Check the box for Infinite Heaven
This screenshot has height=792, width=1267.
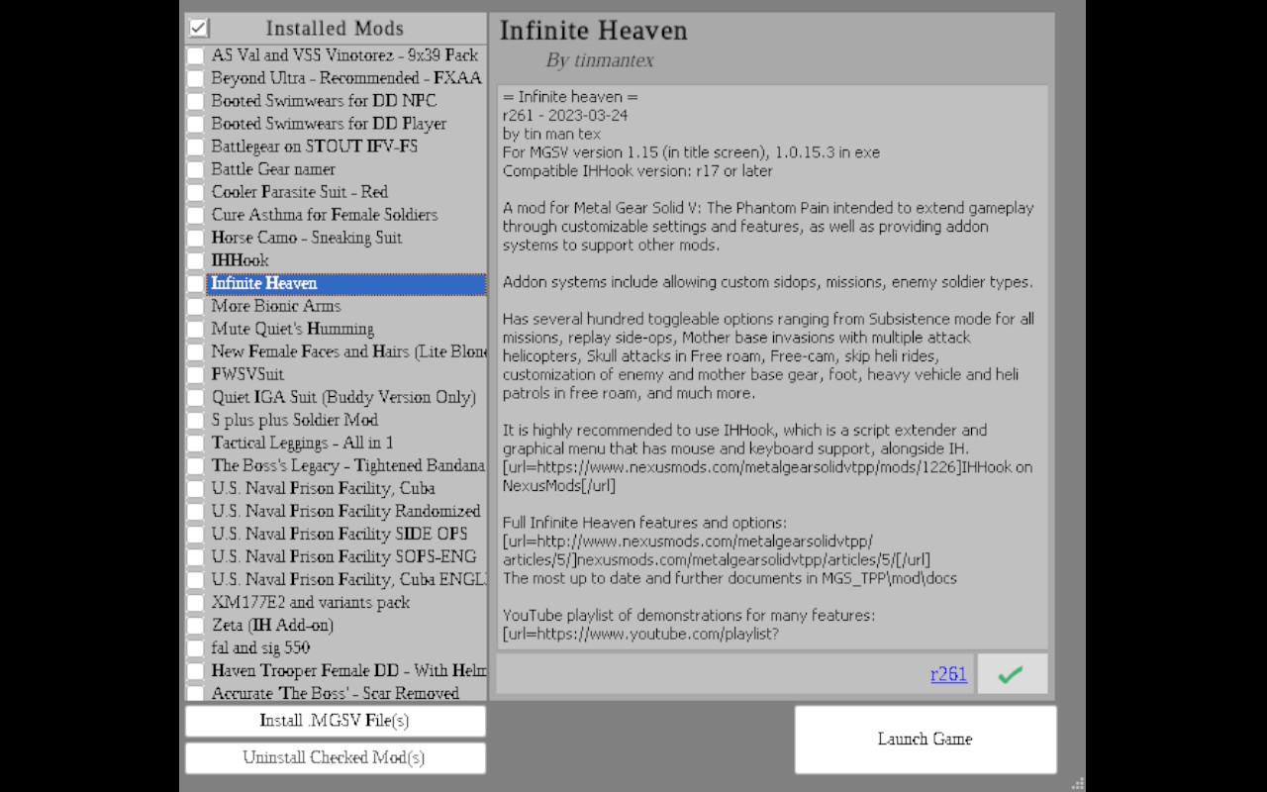[x=195, y=283]
